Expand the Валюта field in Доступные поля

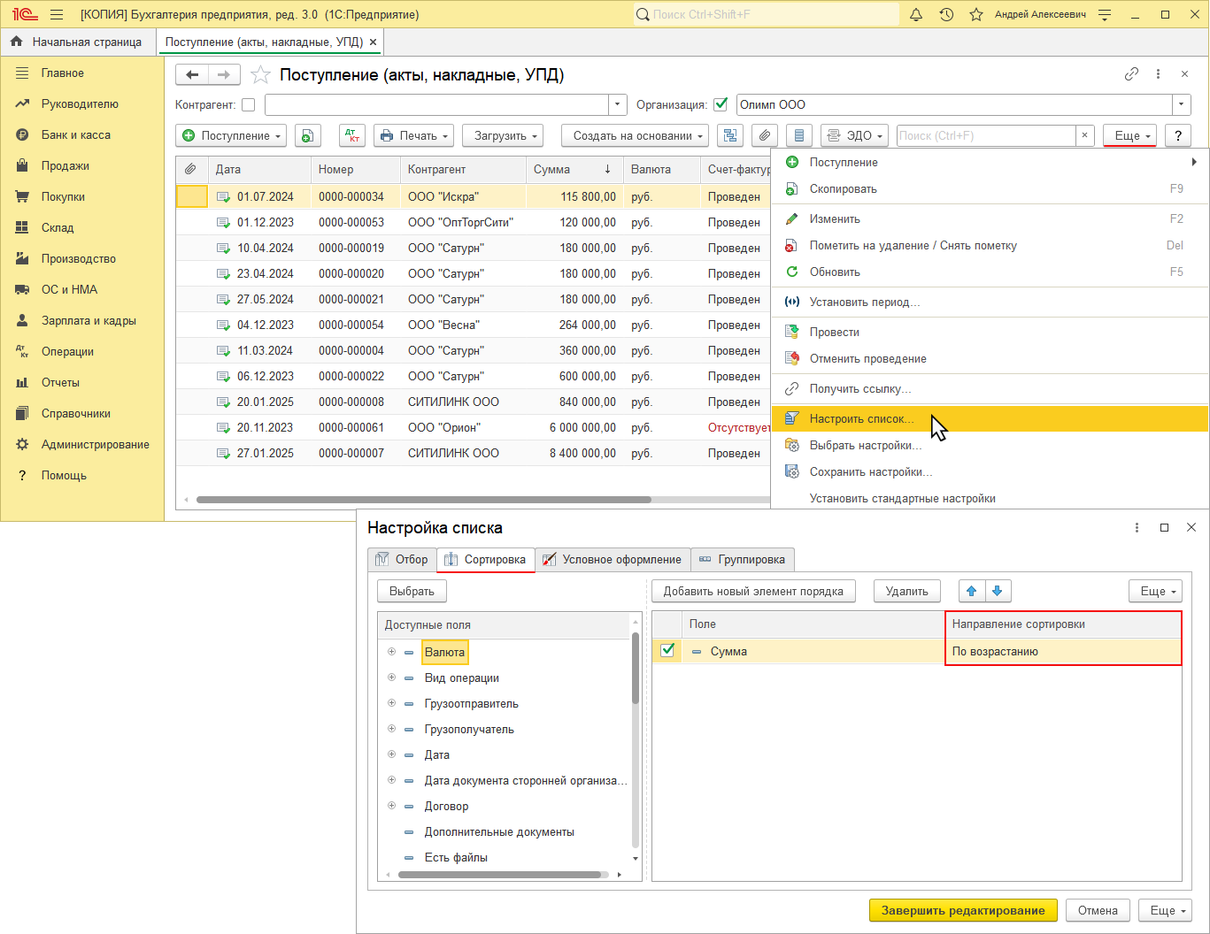[x=391, y=652]
